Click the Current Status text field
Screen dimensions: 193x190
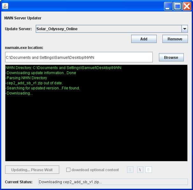pos(113,182)
